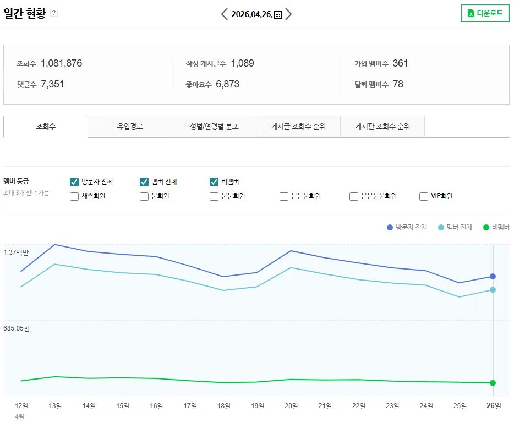Click the Excel icon in 다운로드 button
514x423 pixels.
(x=471, y=13)
